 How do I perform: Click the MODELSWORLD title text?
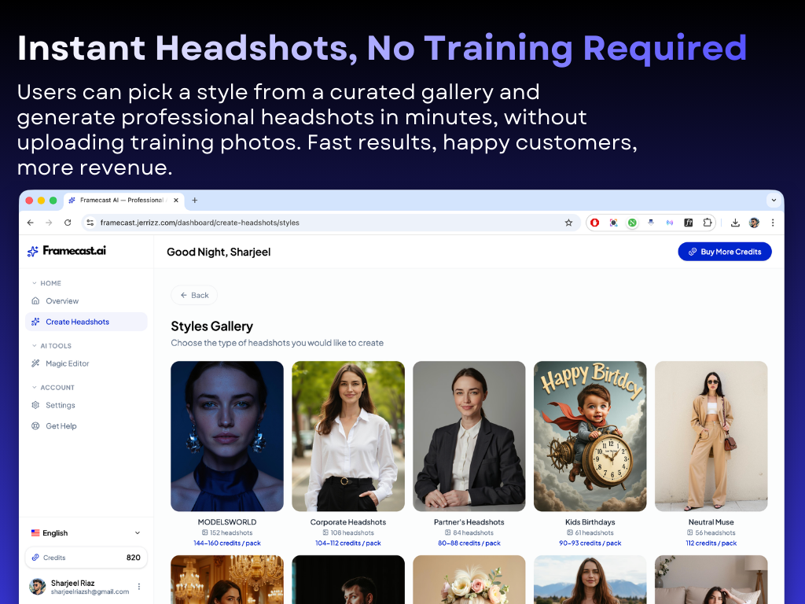click(227, 522)
